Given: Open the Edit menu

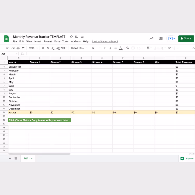Looking at the screenshot, I should click(22, 42).
